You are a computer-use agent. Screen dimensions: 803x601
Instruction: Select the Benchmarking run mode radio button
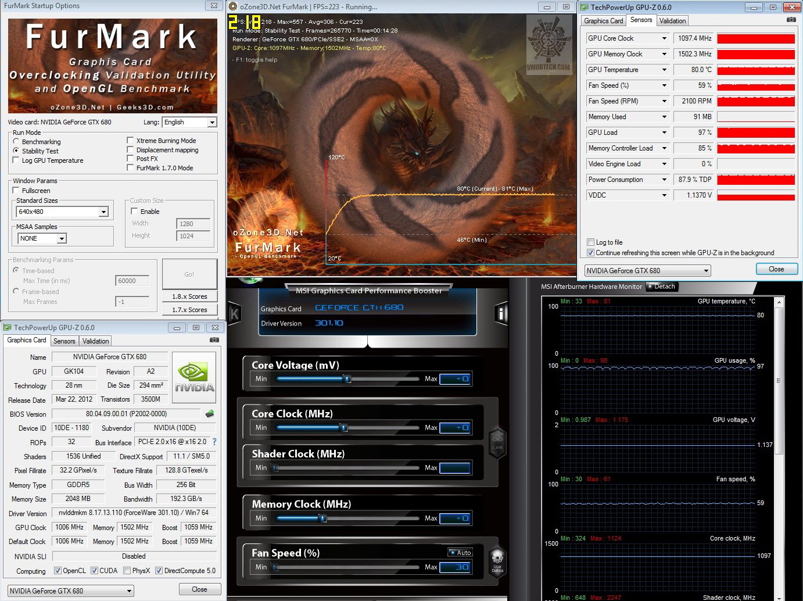point(16,141)
